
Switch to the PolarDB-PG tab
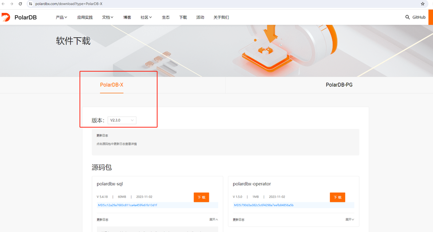coord(339,85)
